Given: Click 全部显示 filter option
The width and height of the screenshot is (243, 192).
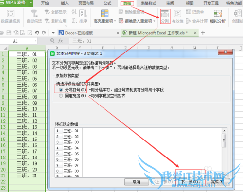Looking at the screenshot, I should point(55,12).
